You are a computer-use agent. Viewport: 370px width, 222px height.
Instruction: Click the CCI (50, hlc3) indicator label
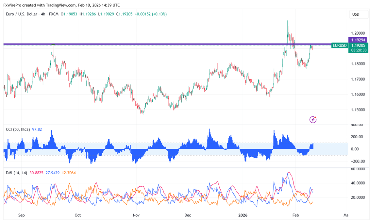pyautogui.click(x=18, y=129)
